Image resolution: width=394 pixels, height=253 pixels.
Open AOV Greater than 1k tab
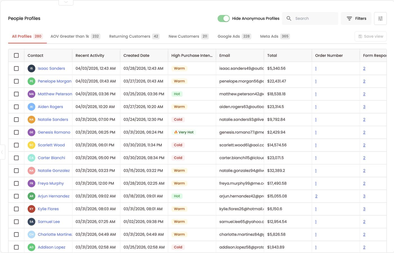pos(75,36)
